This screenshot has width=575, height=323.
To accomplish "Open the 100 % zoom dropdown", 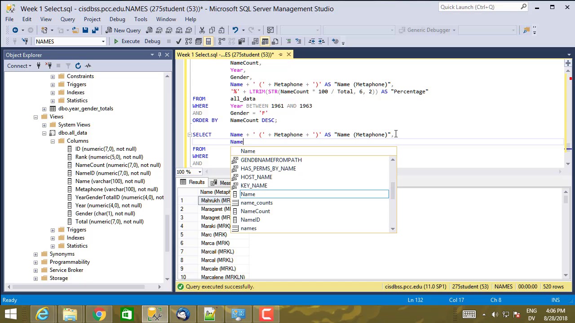I will [200, 172].
